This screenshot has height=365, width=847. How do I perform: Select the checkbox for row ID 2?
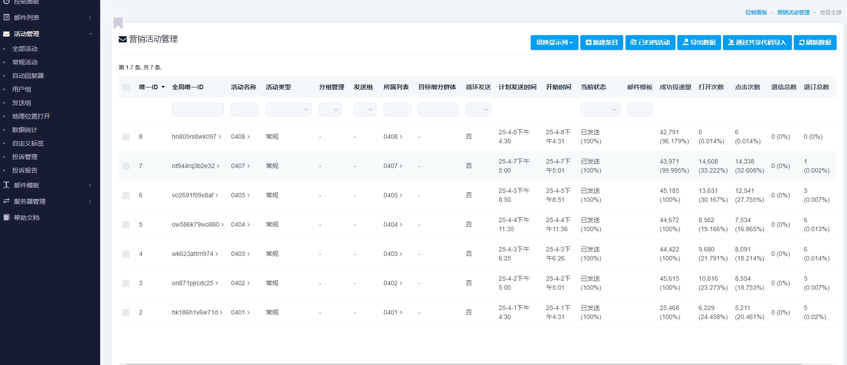(126, 313)
